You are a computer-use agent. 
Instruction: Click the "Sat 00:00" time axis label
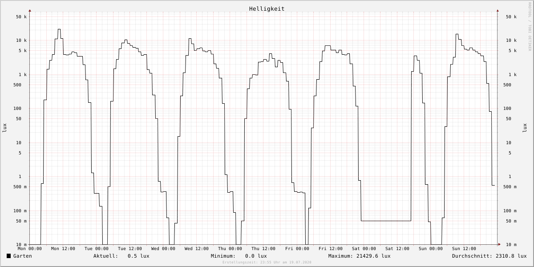(364, 249)
